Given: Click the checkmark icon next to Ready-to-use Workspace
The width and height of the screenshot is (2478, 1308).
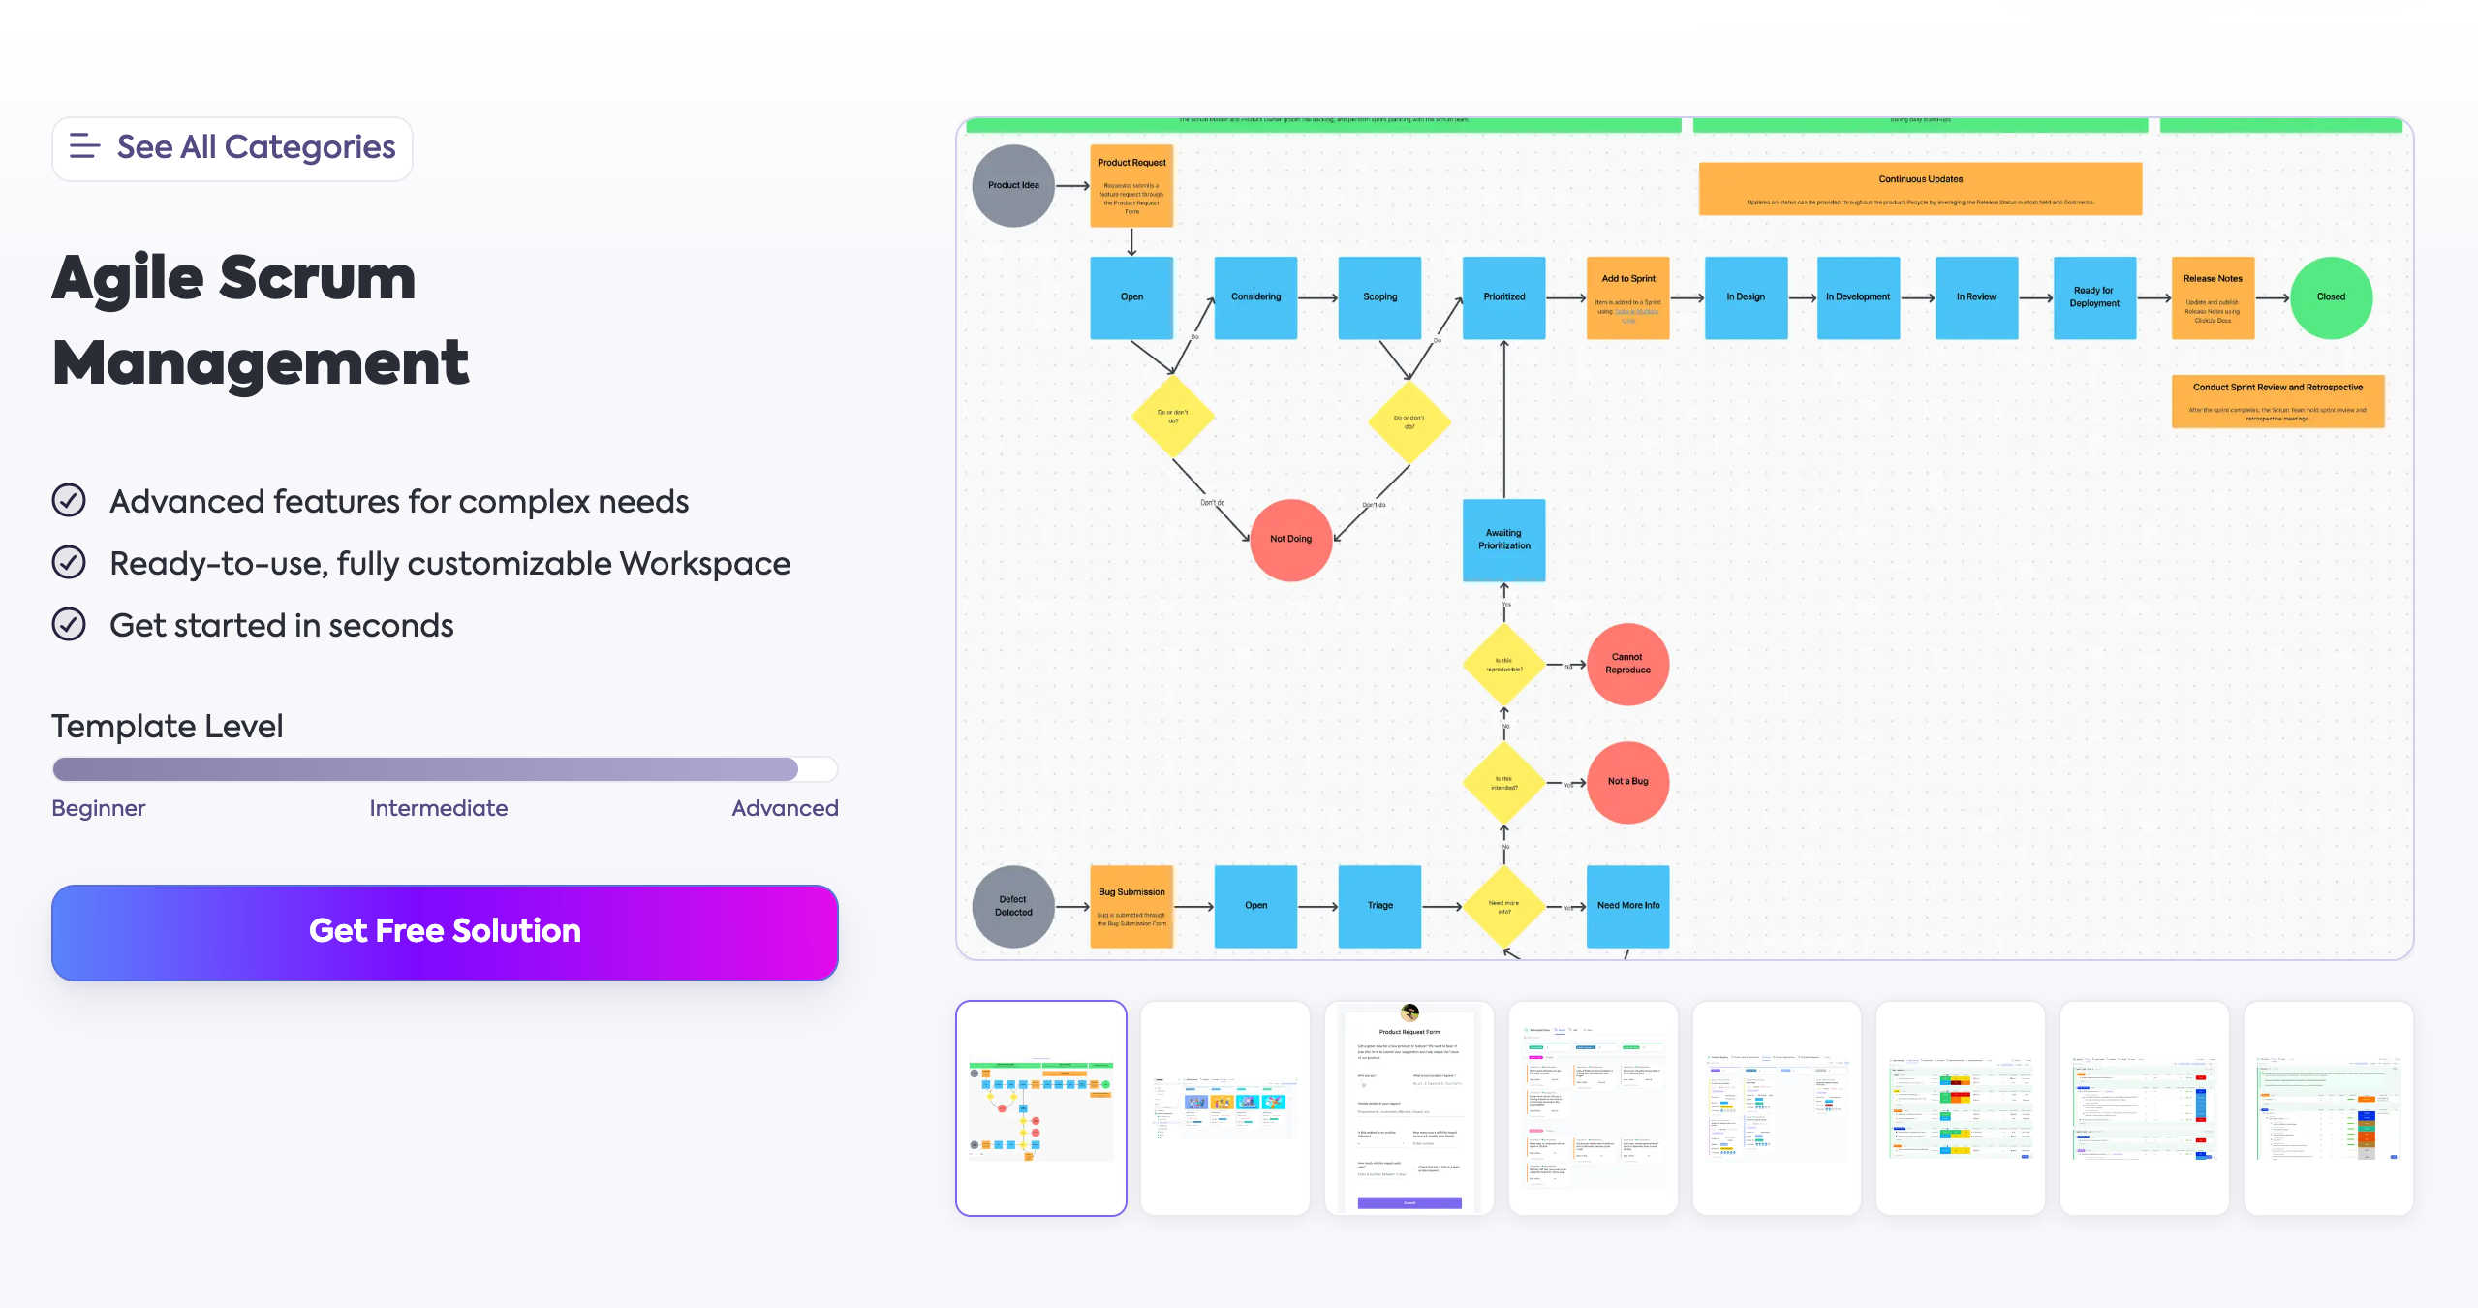Looking at the screenshot, I should tap(69, 563).
